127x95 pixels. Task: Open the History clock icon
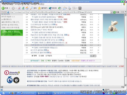pos(60,8)
